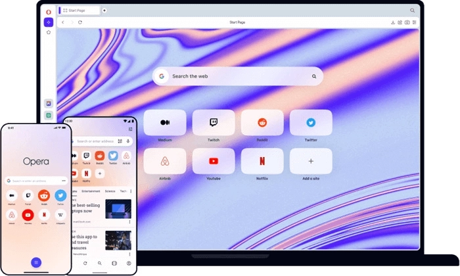Open the Medium speed dial tile on laptop
The height and width of the screenshot is (276, 460).
pos(165,123)
